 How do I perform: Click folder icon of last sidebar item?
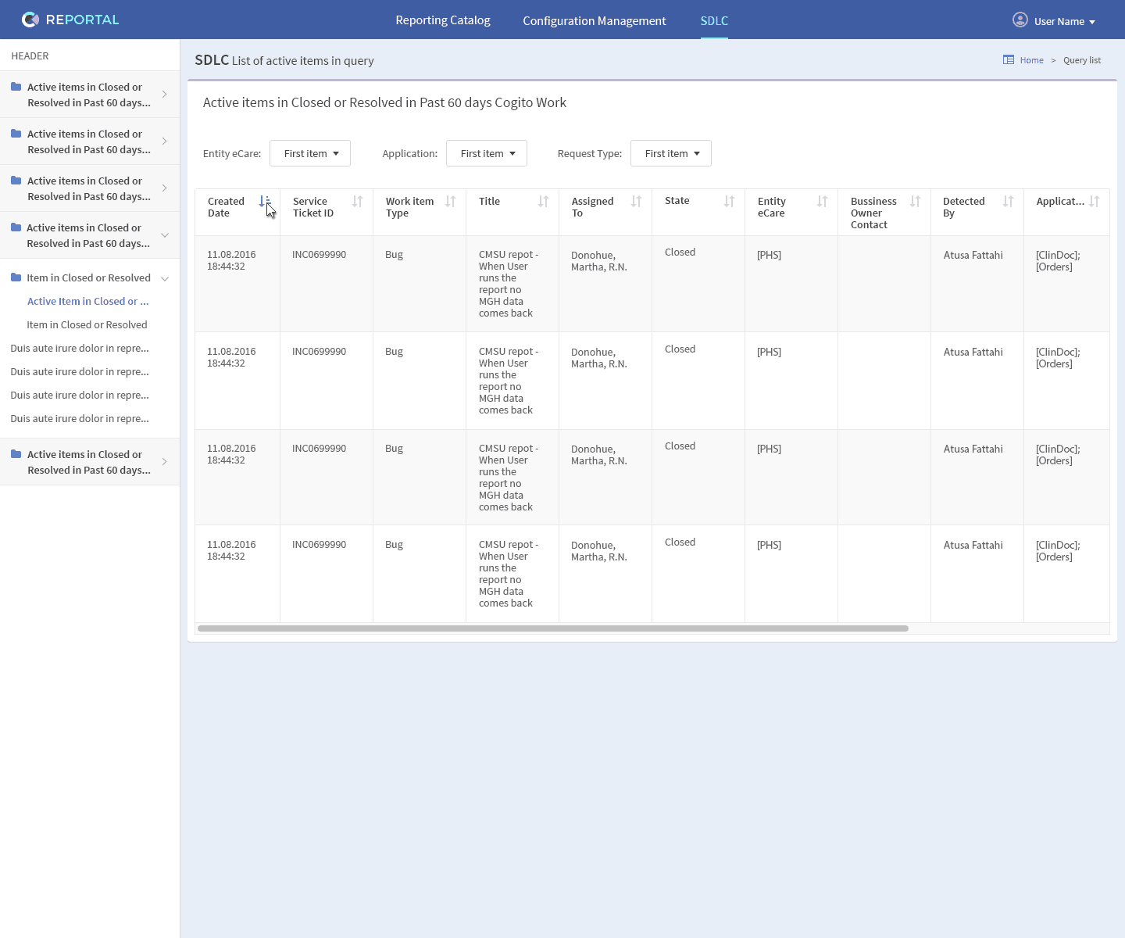16,454
